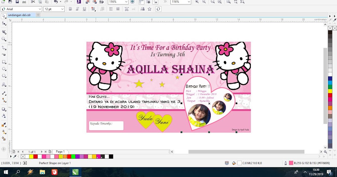Toggle Bold formatting
Image resolution: width=337 pixels, height=177 pixels.
pos(70,9)
